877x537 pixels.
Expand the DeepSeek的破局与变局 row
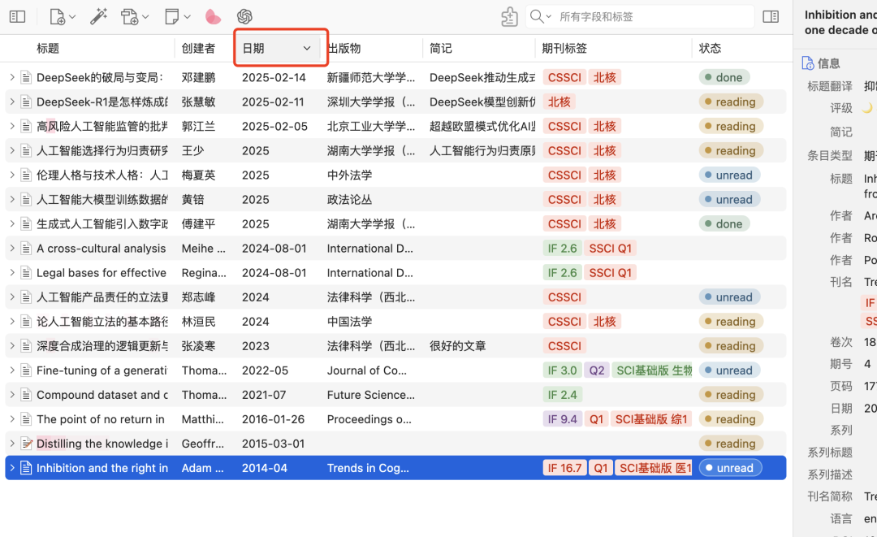11,77
